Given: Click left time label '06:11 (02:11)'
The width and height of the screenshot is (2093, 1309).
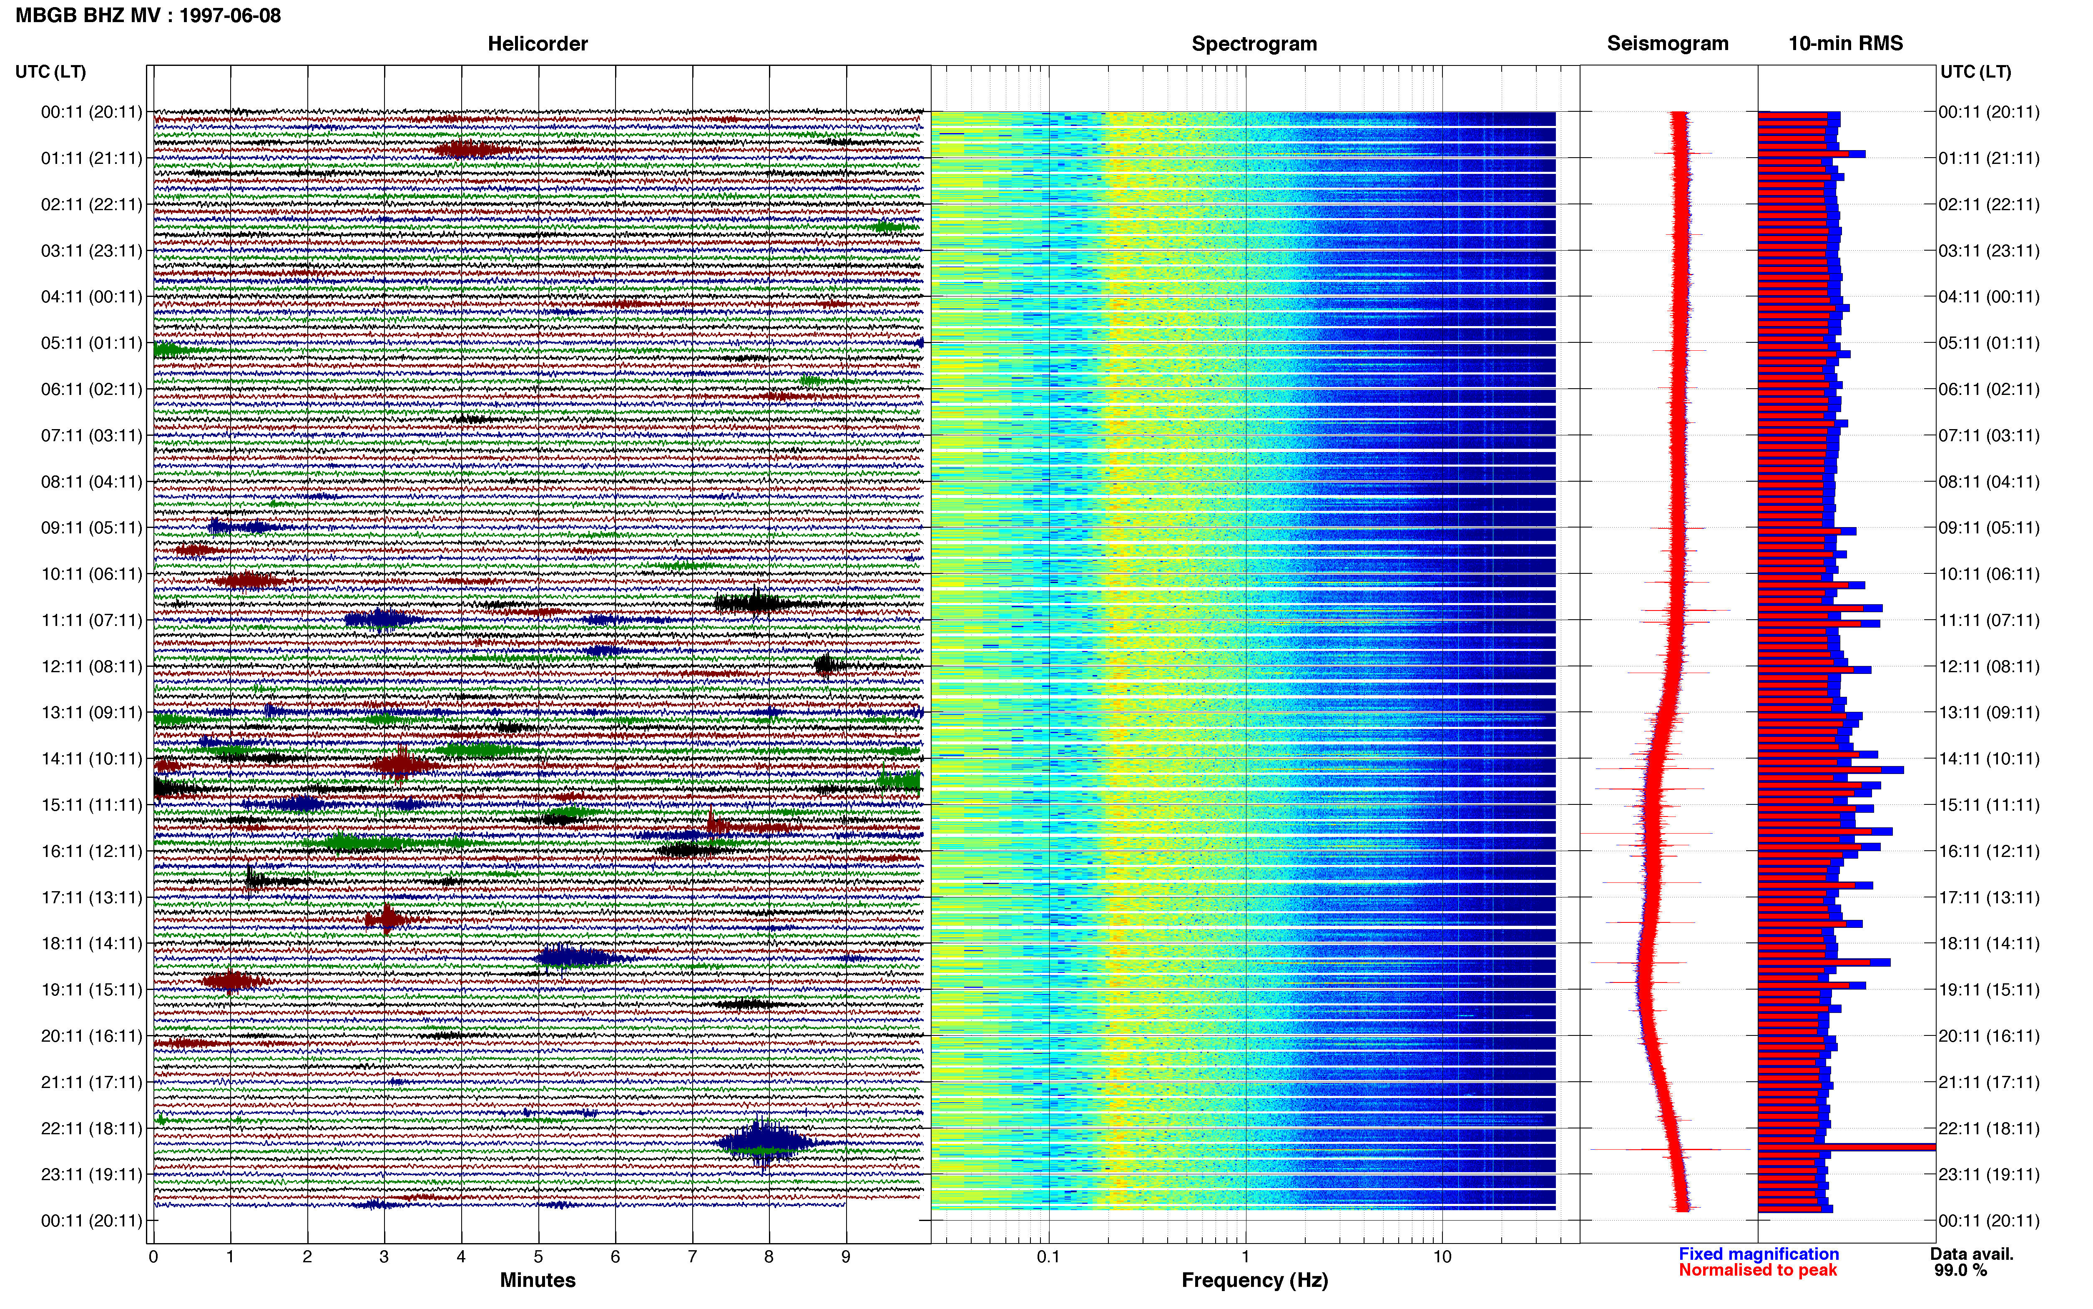Looking at the screenshot, I should 92,389.
